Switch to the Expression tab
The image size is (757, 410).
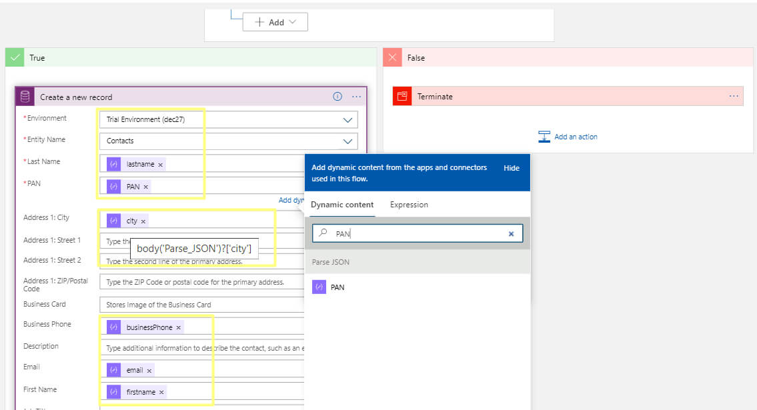point(409,205)
